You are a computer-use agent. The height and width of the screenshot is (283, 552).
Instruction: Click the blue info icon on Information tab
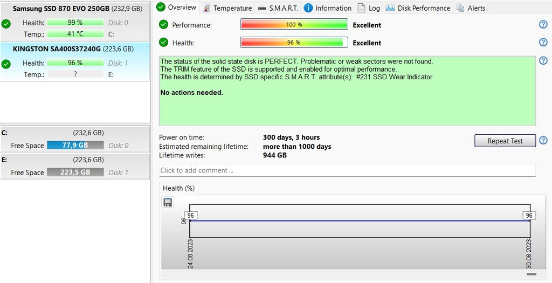pyautogui.click(x=308, y=8)
